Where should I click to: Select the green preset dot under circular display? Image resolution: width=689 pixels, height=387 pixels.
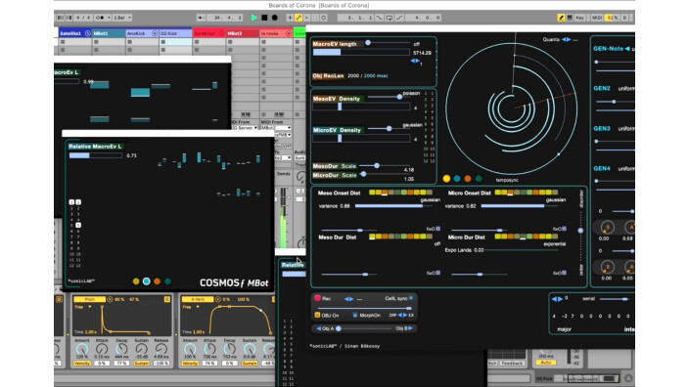479,179
